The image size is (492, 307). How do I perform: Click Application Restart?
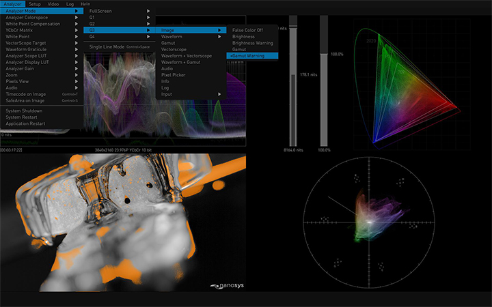point(25,123)
